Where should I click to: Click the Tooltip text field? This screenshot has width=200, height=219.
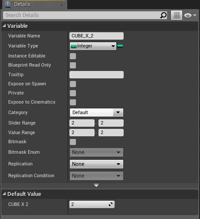[x=96, y=74]
